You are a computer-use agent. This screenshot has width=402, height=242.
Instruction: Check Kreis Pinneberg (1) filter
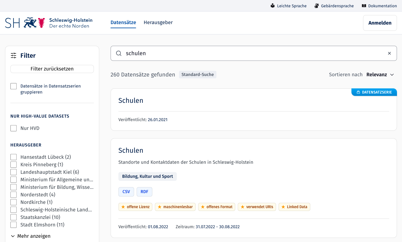14,165
